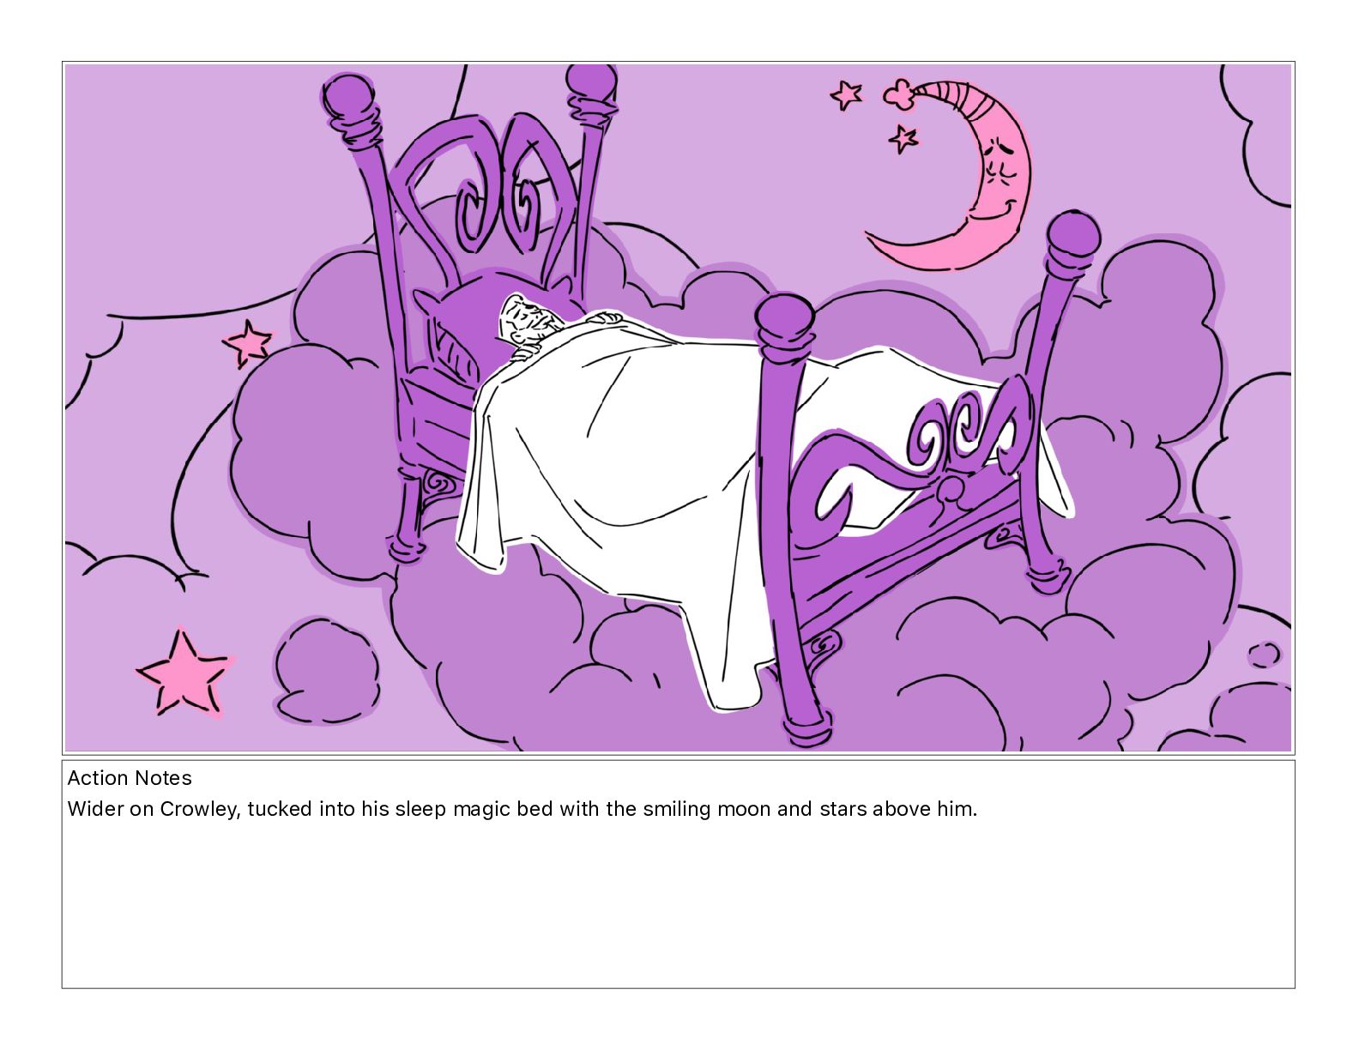Click the Action Notes heading
Image resolution: width=1359 pixels, height=1050 pixels.
point(130,778)
